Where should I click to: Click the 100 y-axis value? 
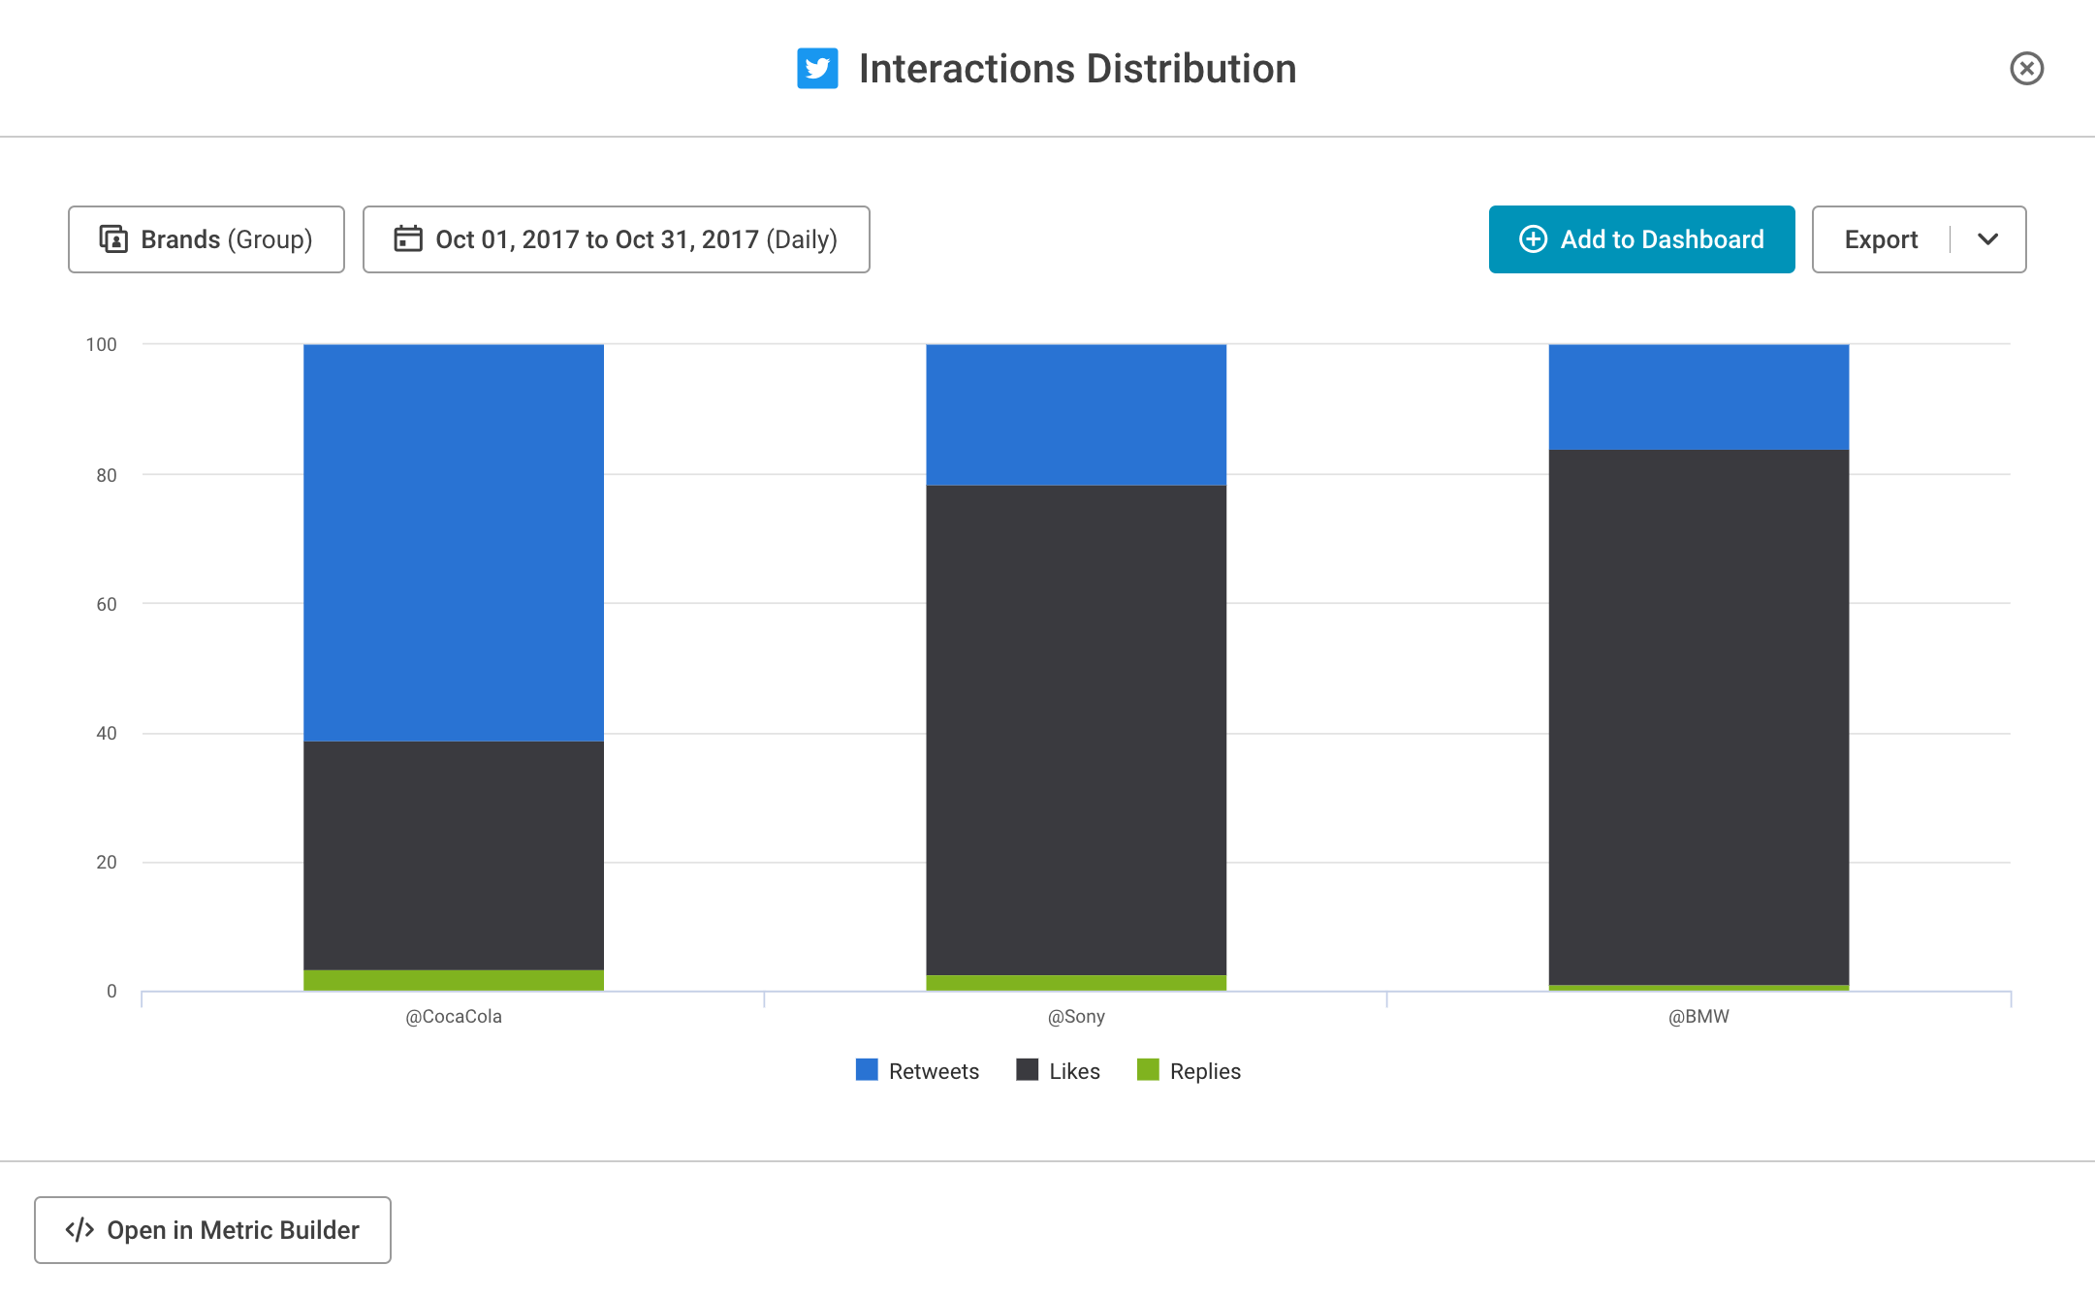[101, 344]
